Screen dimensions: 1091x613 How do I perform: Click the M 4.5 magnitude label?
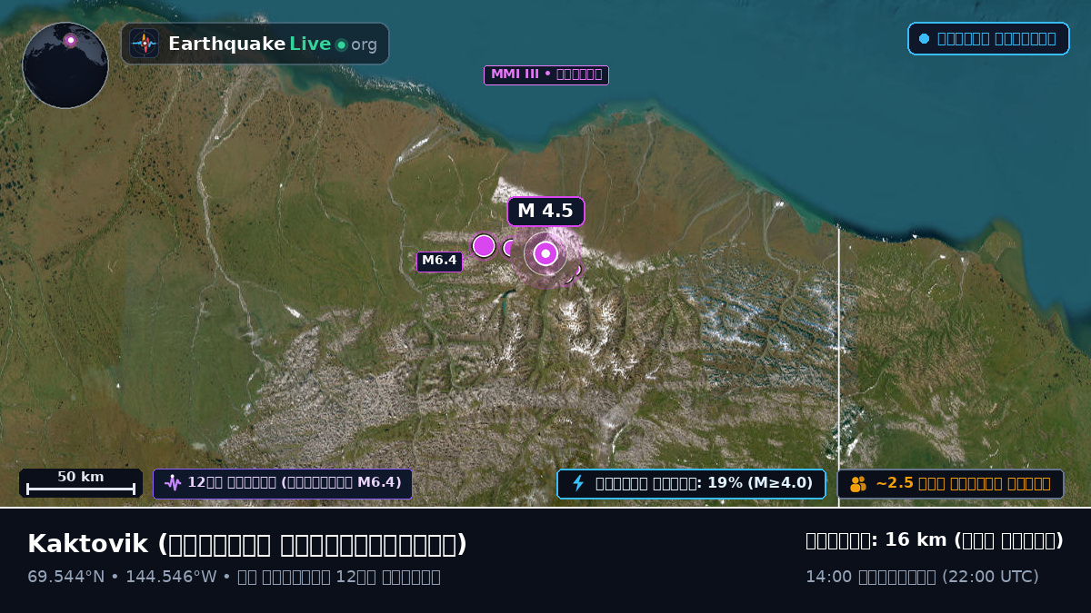(x=545, y=212)
